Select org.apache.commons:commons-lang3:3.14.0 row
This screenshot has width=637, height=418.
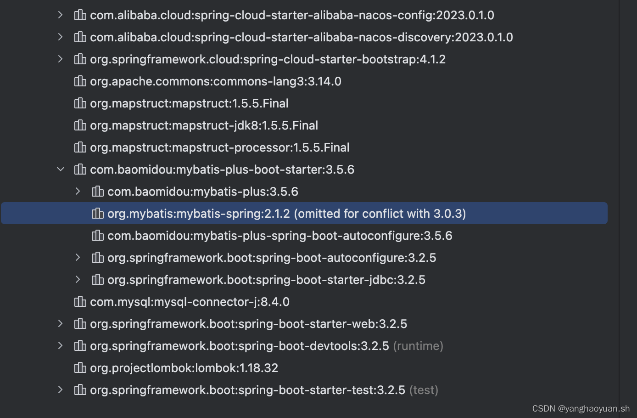click(x=304, y=81)
